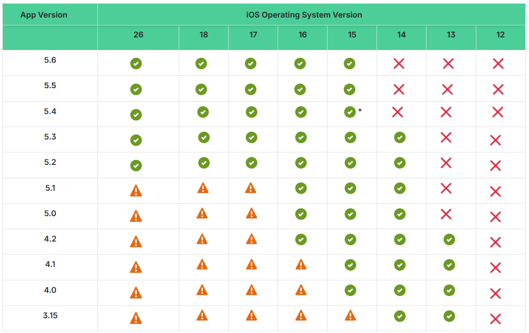
Task: Click the green checkmark for 5.5 on iOS 17
Action: point(250,90)
